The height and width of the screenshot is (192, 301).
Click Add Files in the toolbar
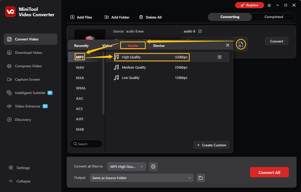point(81,17)
